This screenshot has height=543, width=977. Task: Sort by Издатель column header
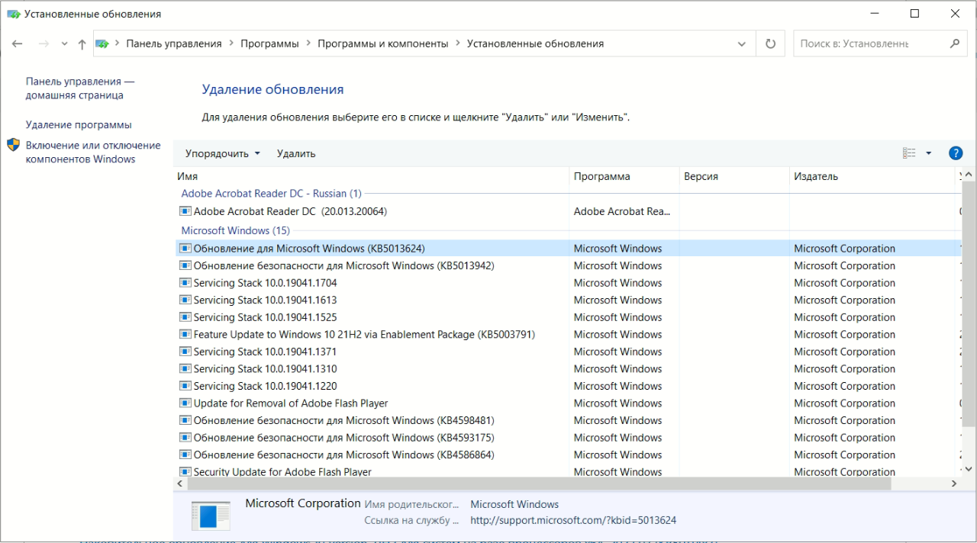coord(872,176)
